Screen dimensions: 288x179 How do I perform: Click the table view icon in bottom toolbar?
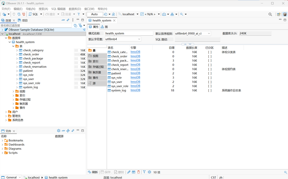point(134,172)
